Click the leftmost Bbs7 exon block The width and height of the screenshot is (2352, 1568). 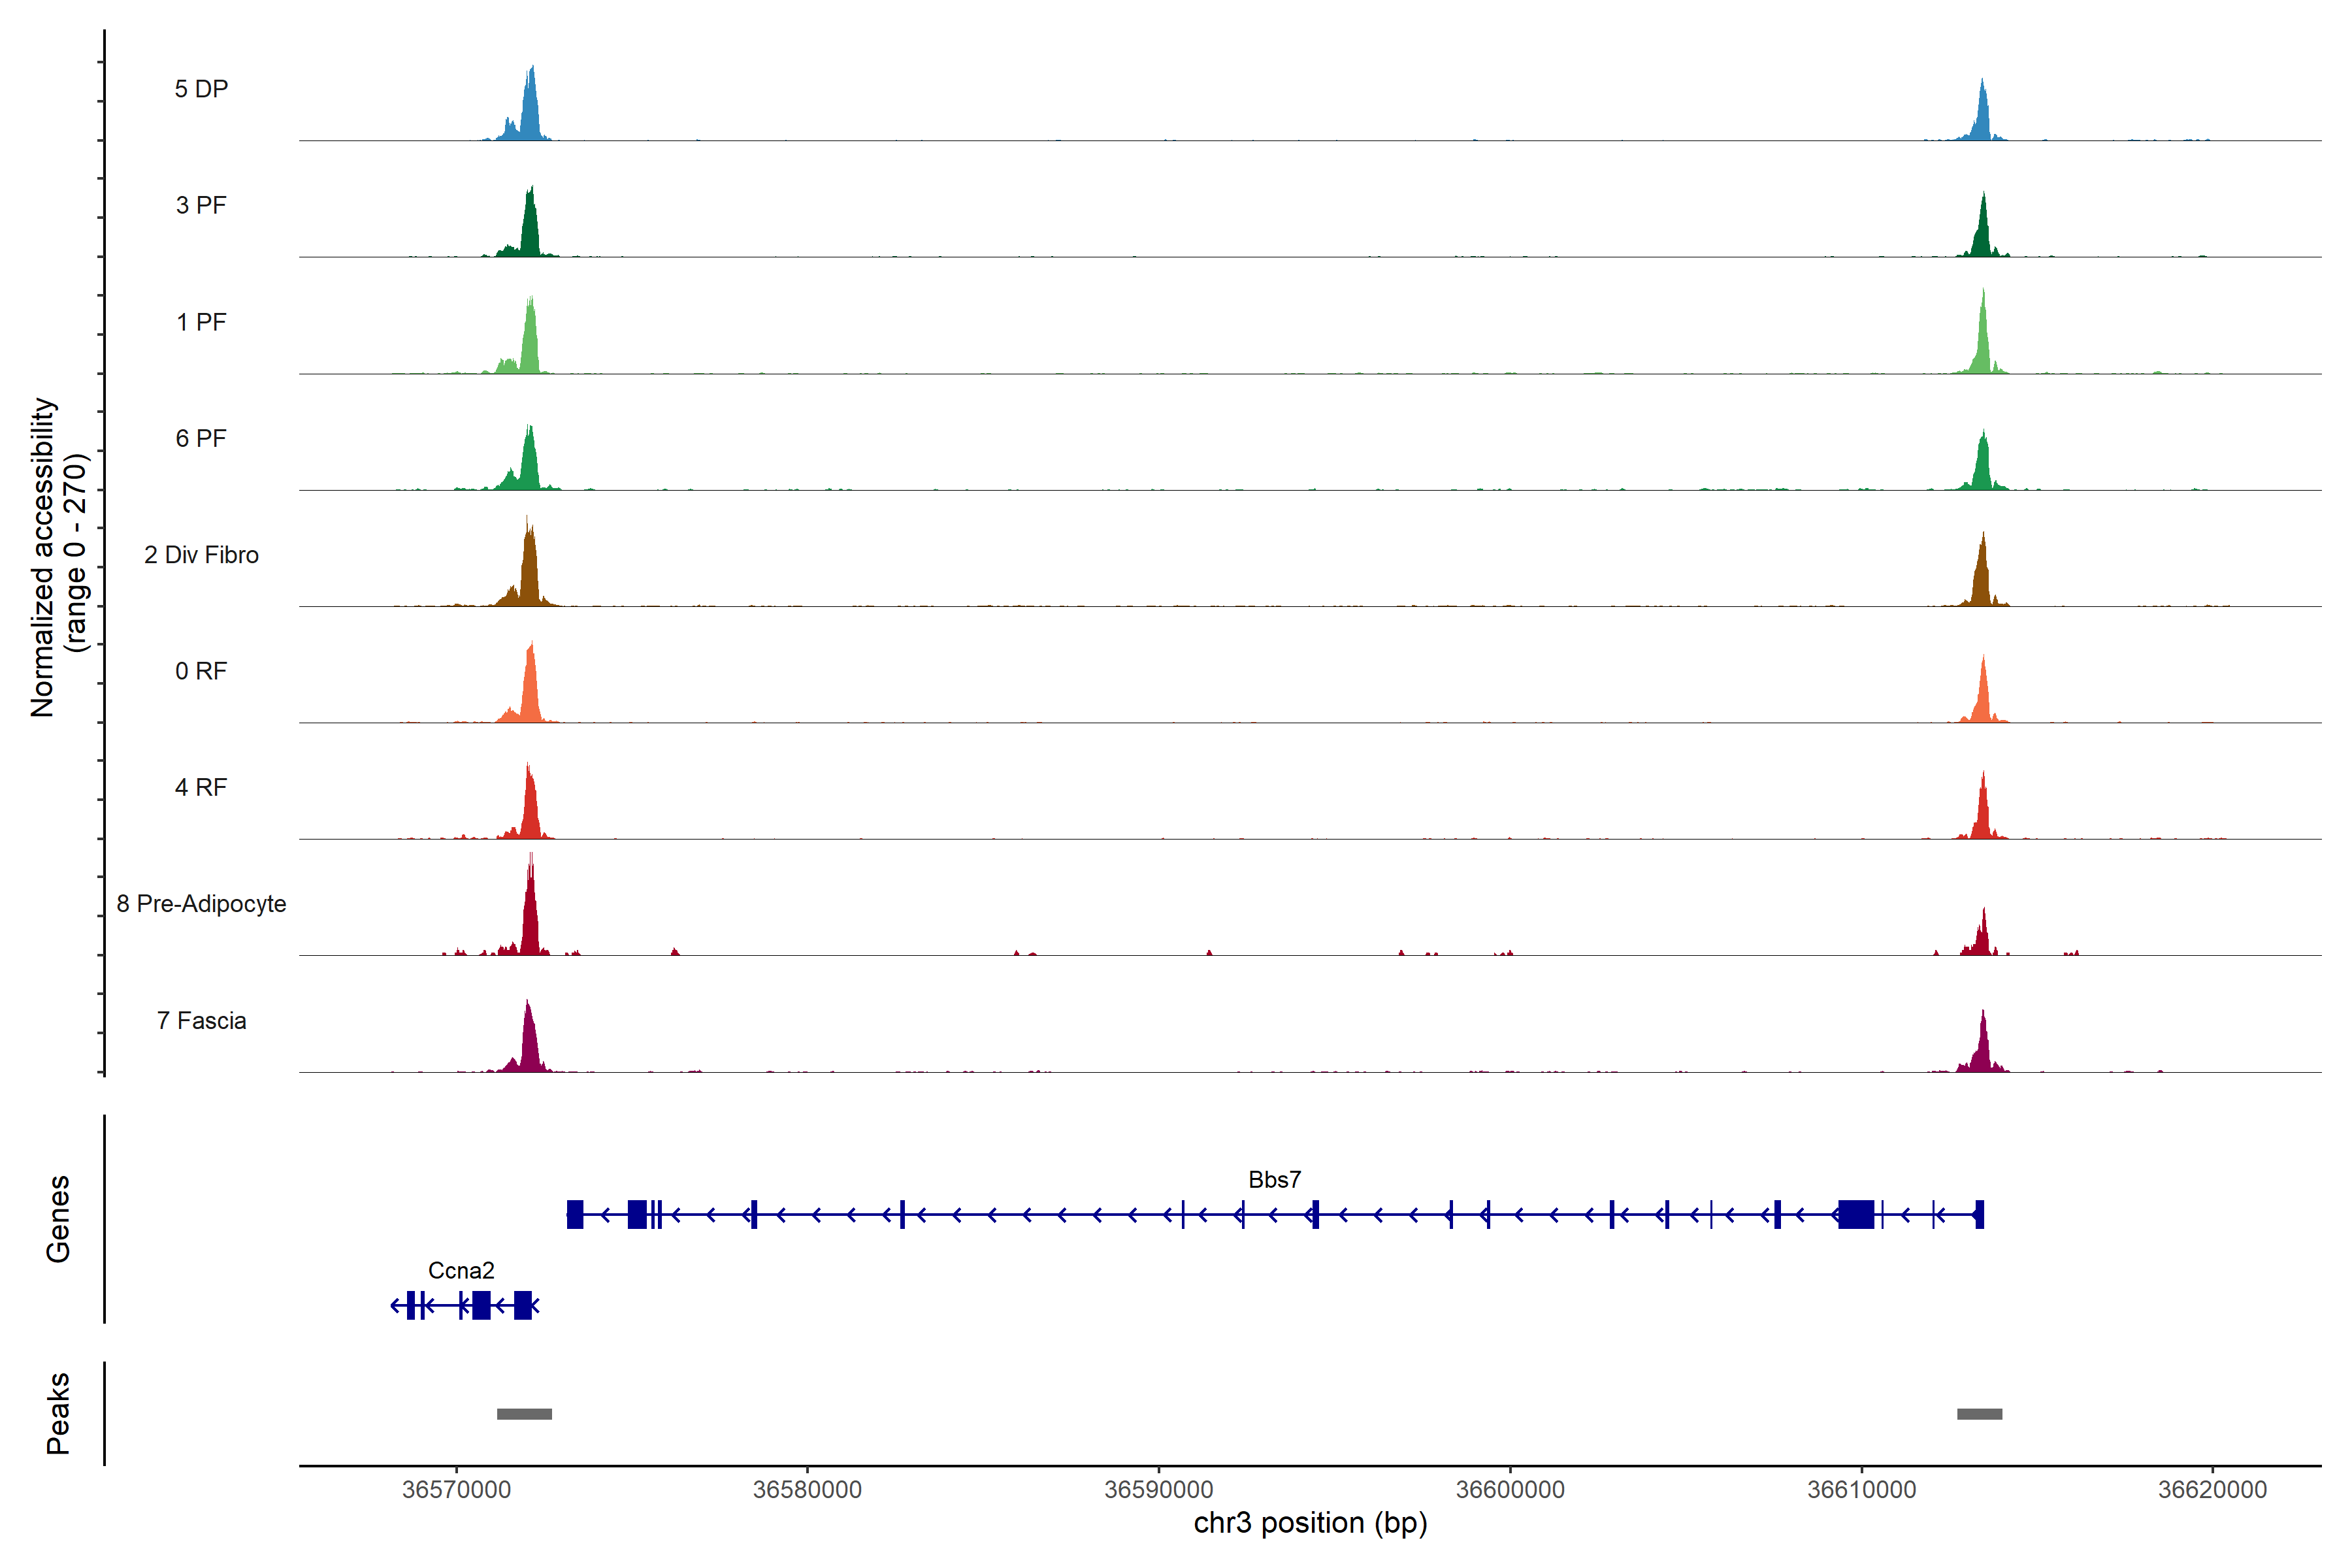pos(575,1214)
